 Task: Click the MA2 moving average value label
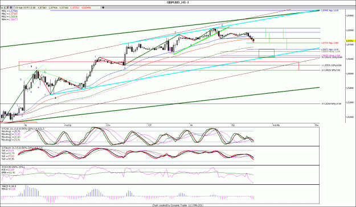click(10, 14)
